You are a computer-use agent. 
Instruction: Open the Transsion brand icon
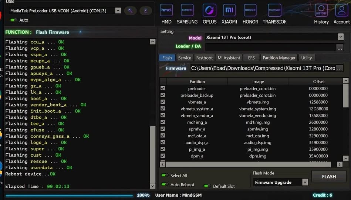point(274,10)
